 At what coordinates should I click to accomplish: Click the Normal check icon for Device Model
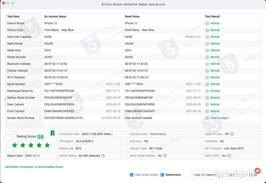point(207,23)
